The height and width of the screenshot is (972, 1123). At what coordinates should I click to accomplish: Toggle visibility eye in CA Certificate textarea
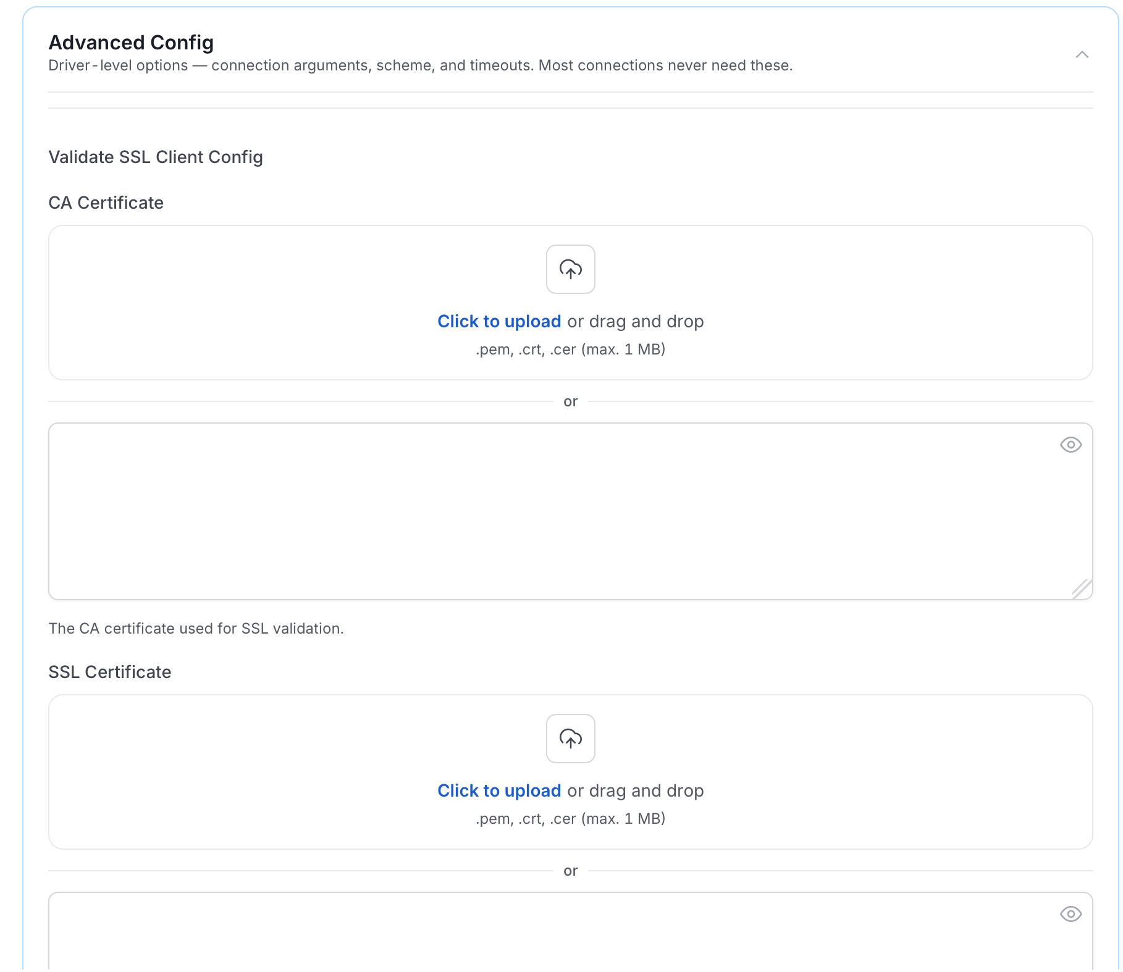tap(1070, 445)
